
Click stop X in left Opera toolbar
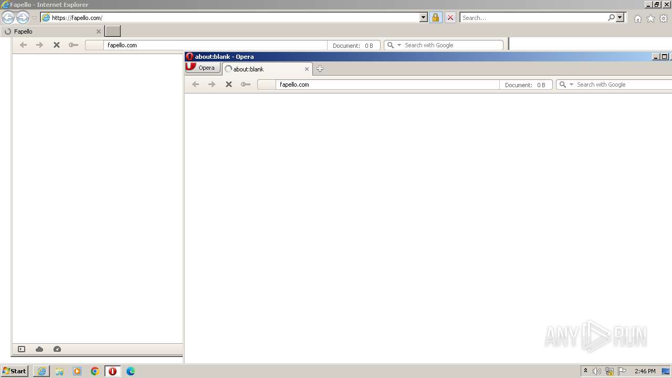point(57,45)
